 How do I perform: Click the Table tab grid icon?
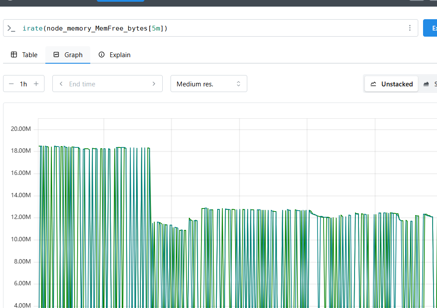(x=14, y=55)
